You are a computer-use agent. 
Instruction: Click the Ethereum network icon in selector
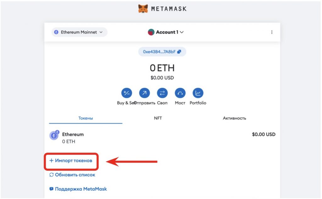56,32
